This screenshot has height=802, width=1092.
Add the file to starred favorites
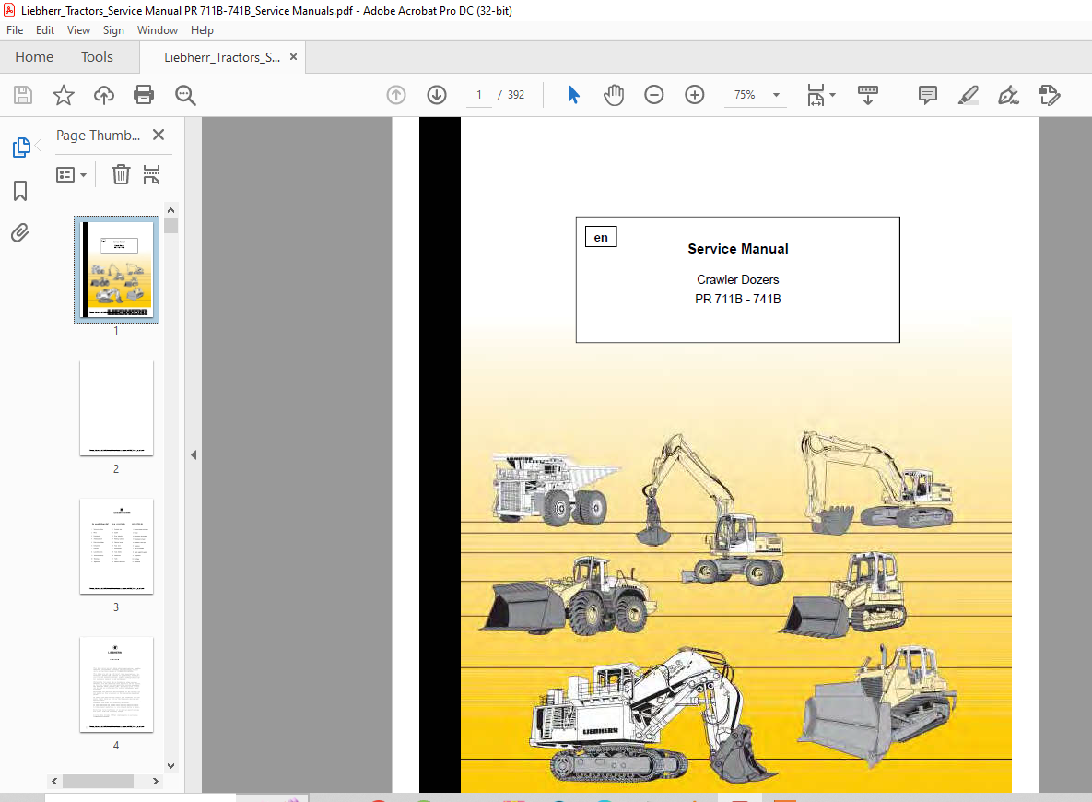[x=64, y=95]
